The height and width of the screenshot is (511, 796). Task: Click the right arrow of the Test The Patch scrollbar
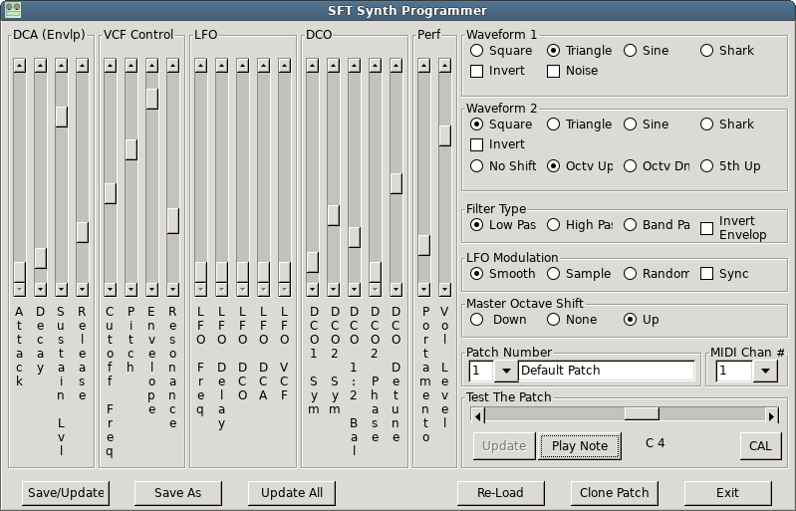click(x=771, y=414)
